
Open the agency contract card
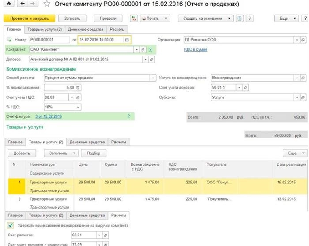pos(151,60)
